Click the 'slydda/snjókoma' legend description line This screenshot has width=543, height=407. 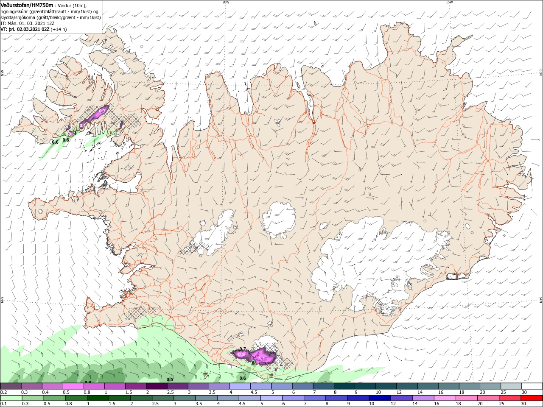point(50,17)
